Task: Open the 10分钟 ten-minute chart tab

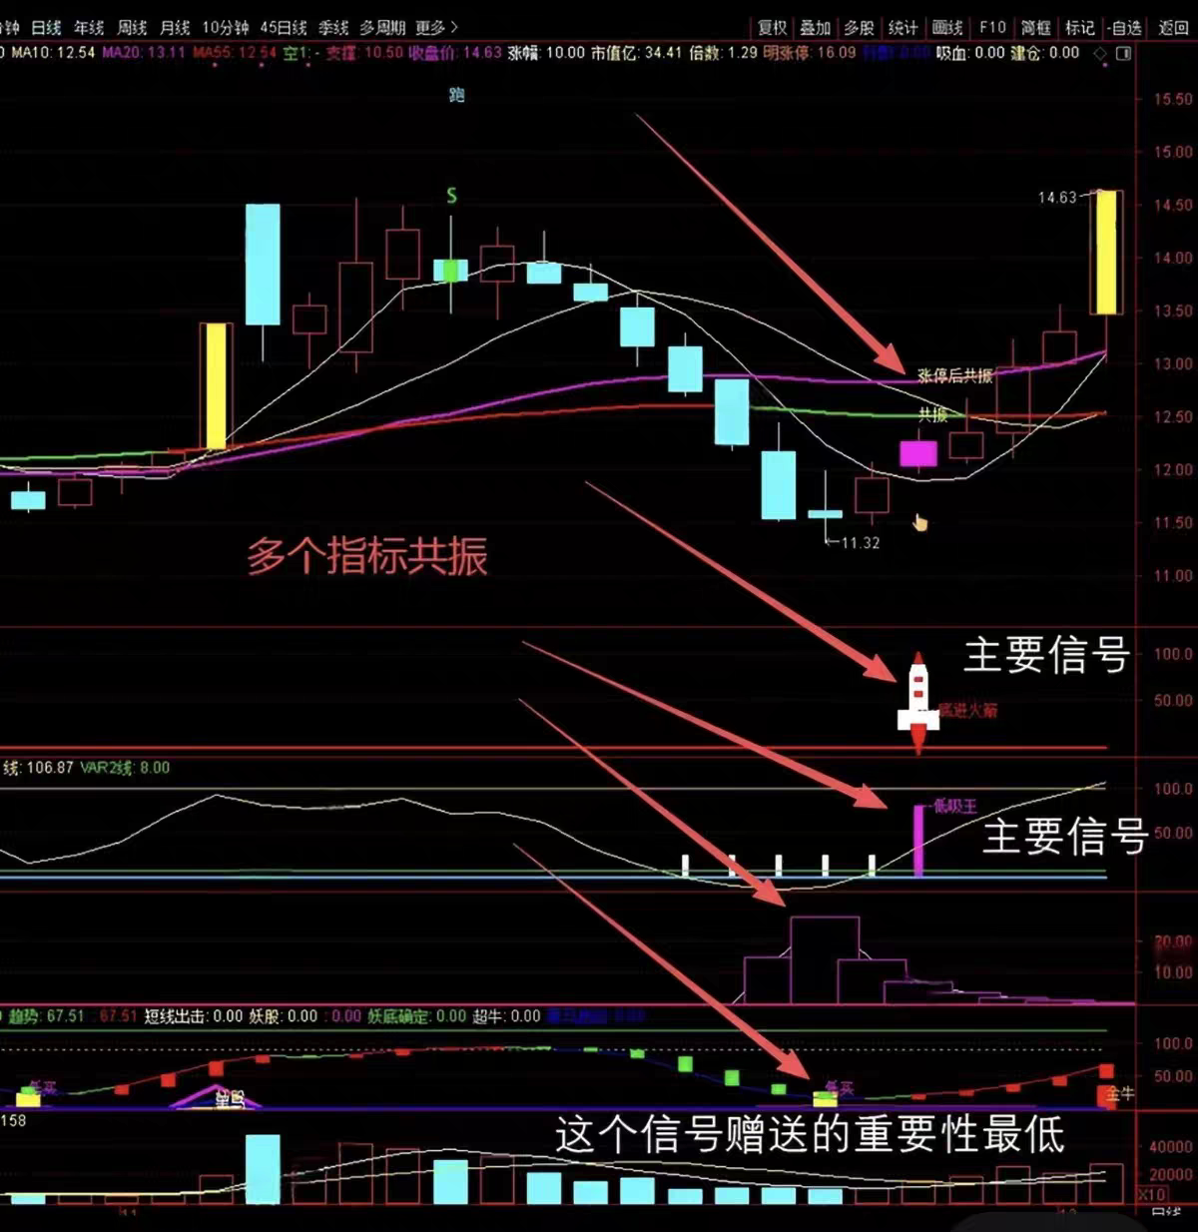Action: (225, 28)
